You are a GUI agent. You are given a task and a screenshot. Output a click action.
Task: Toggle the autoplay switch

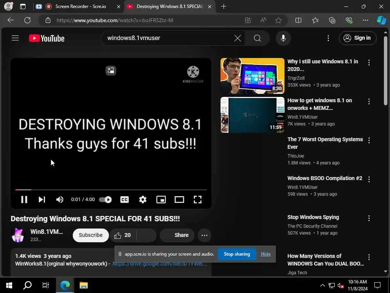point(105,199)
